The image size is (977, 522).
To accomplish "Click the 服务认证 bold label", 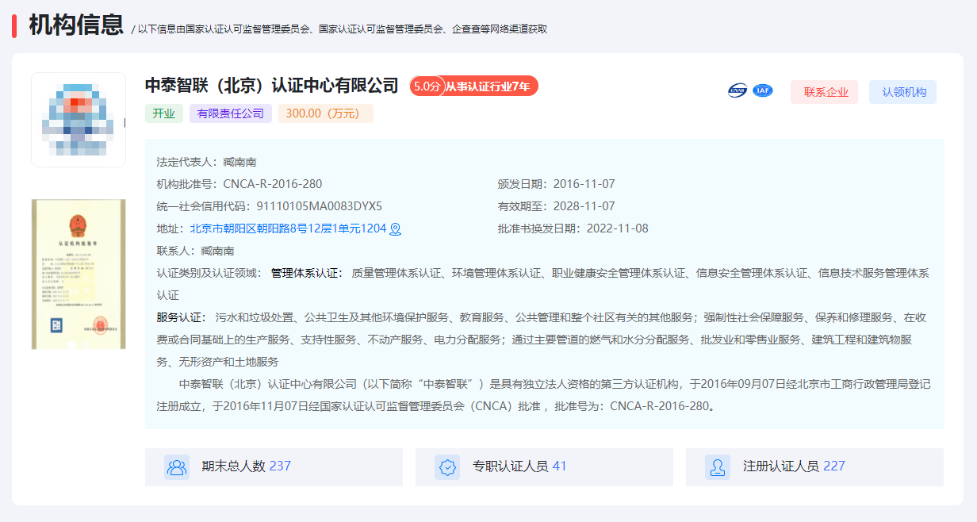I will coord(182,317).
